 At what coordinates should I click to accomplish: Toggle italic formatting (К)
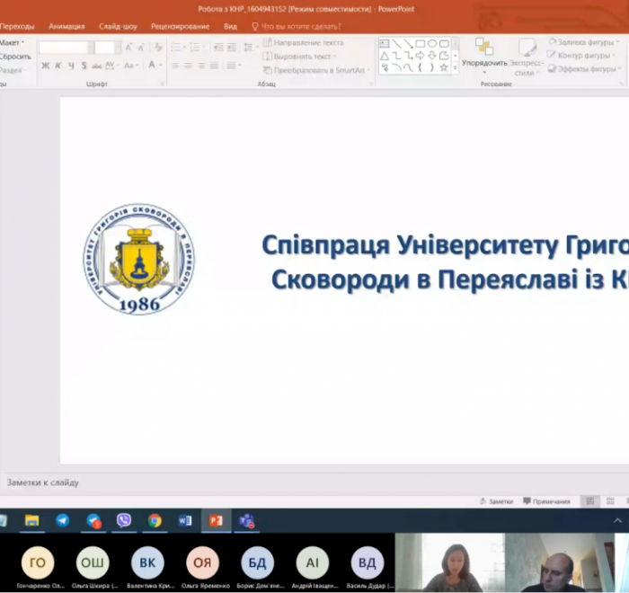point(58,66)
